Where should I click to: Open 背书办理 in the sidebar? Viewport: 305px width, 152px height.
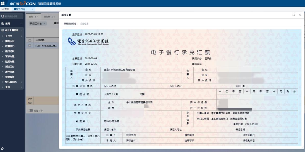[x=10, y=57]
